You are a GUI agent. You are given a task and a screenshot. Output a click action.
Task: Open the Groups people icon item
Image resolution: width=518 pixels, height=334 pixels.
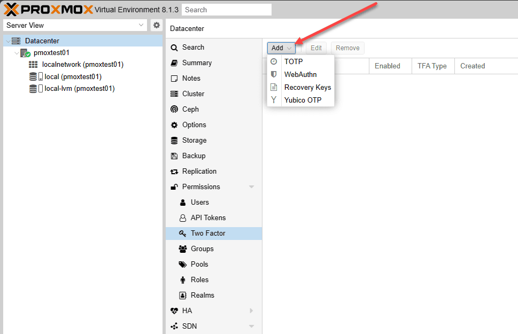pos(183,249)
